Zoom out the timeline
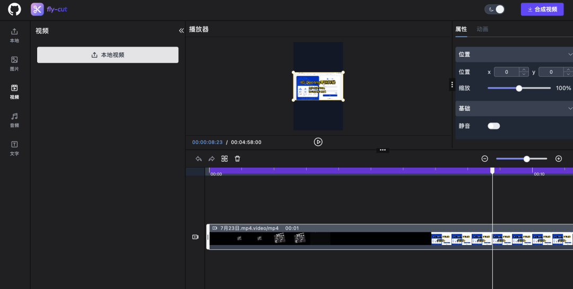The width and height of the screenshot is (573, 289). 484,159
